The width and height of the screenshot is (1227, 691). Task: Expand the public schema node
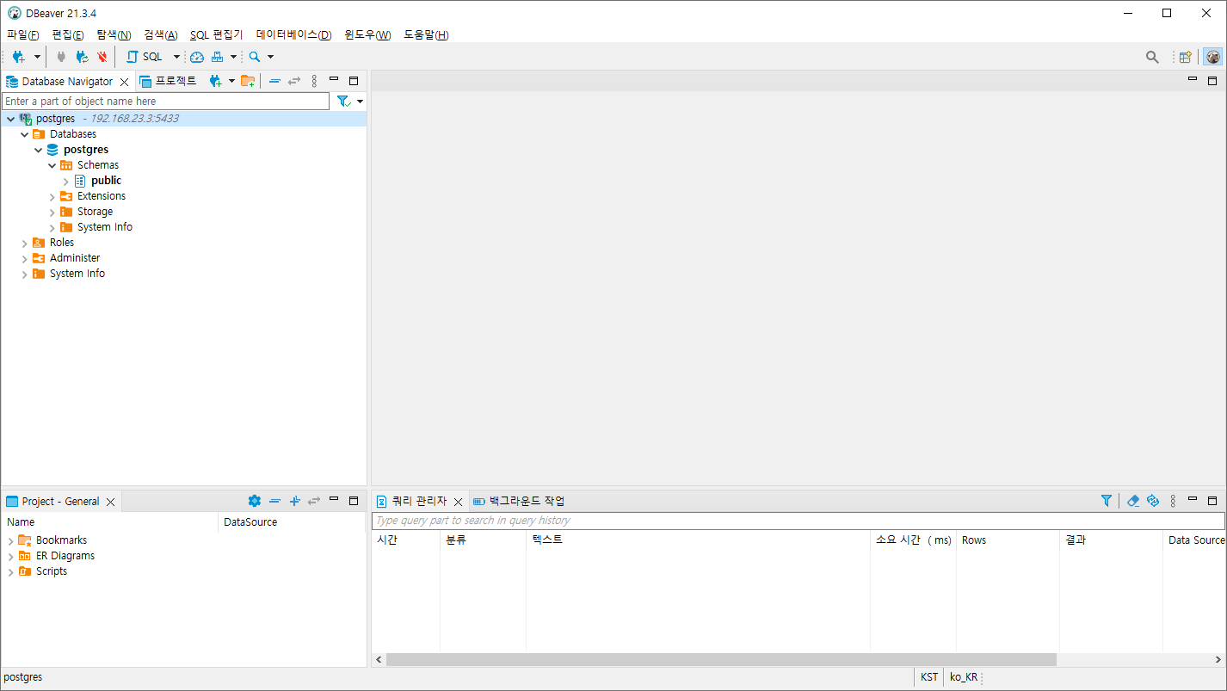tap(65, 181)
